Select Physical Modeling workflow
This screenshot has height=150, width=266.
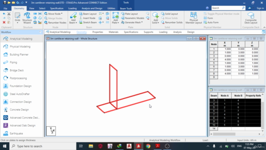[x=20, y=47]
